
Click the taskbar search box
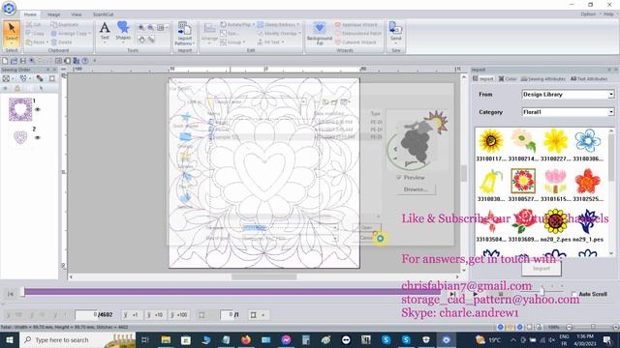[77, 339]
